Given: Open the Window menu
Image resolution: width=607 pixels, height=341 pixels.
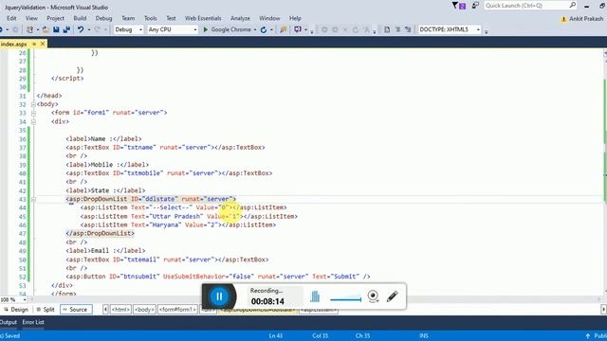Looking at the screenshot, I should (269, 18).
